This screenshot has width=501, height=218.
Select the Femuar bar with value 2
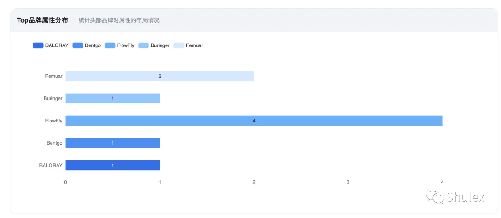[160, 76]
